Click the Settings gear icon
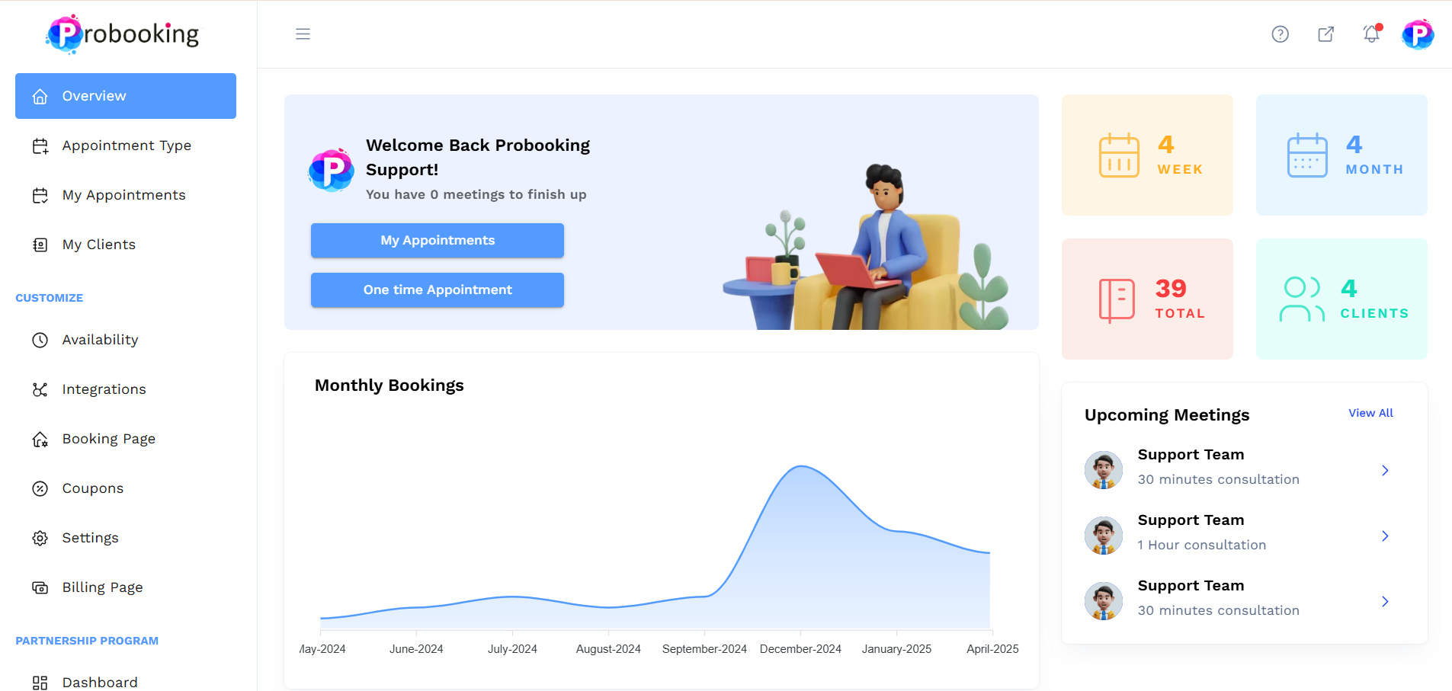Image resolution: width=1452 pixels, height=691 pixels. coord(40,538)
